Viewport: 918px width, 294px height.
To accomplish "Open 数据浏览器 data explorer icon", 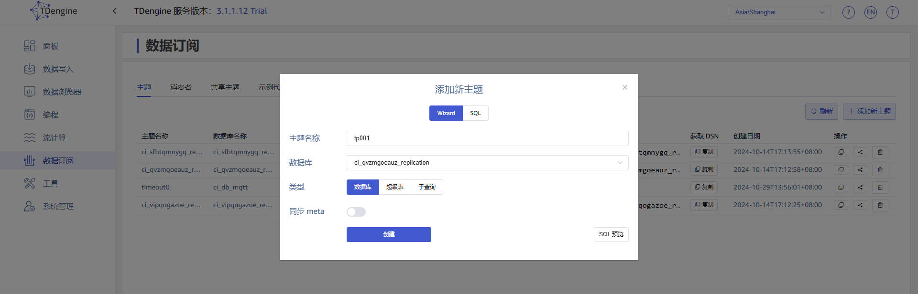I will click(30, 92).
